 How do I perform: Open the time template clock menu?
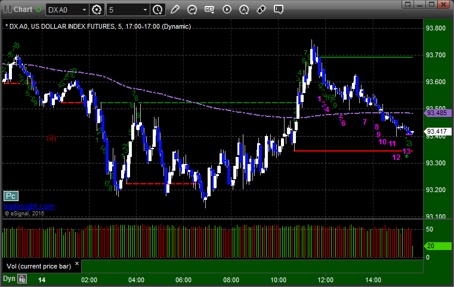coord(158,10)
